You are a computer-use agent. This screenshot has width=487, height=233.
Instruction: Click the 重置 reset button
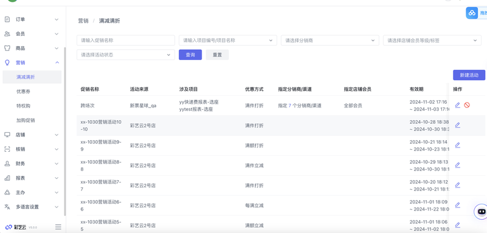[217, 55]
